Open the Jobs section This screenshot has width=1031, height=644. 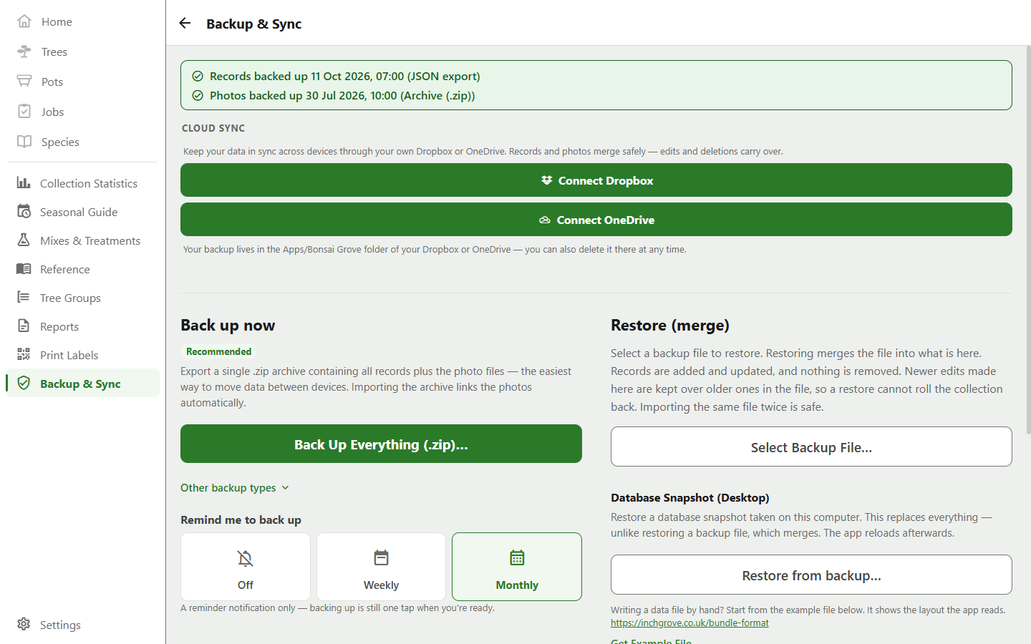82,112
